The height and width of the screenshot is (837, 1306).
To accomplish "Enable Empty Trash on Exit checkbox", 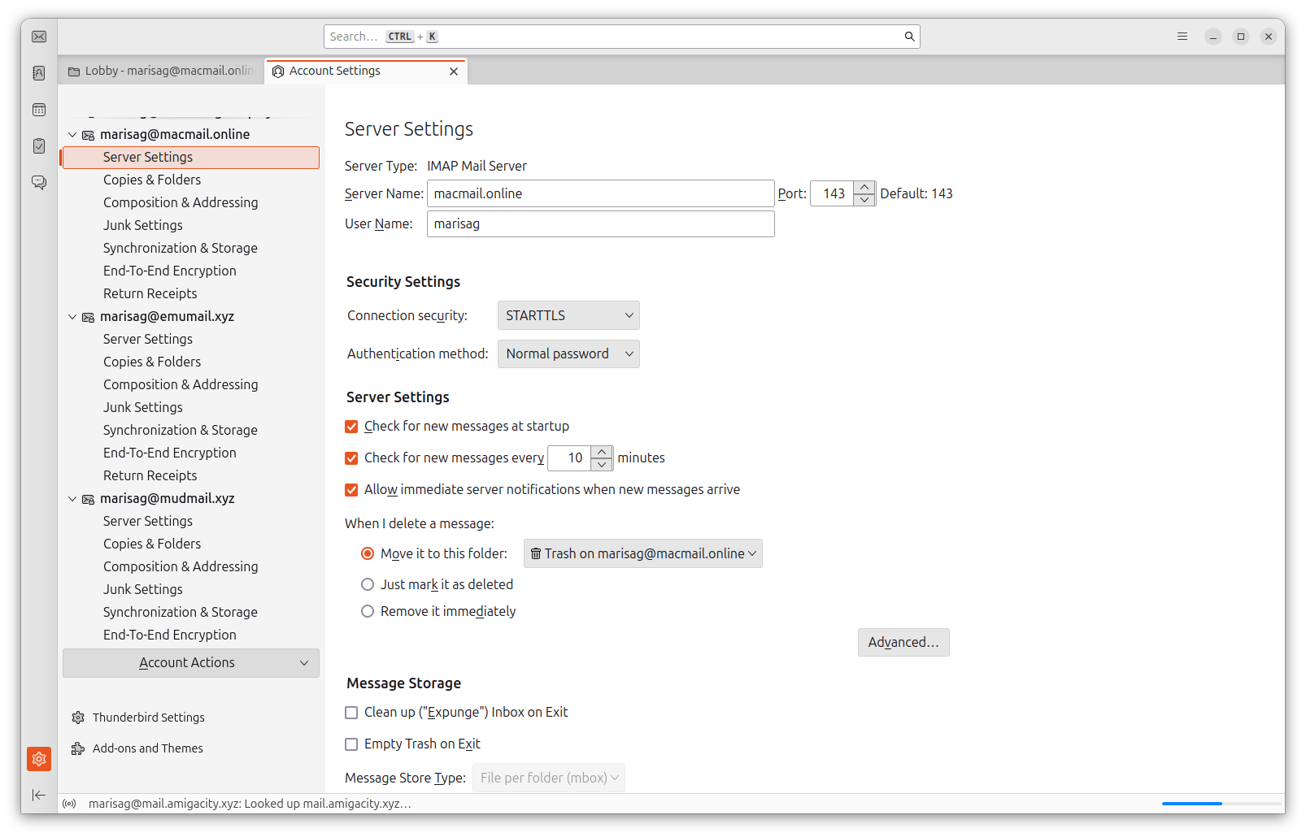I will [x=351, y=744].
